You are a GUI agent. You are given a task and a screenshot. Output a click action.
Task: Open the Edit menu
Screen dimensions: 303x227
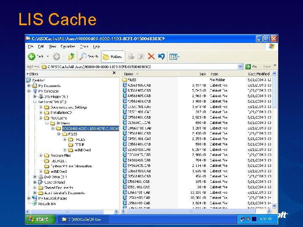(41, 47)
